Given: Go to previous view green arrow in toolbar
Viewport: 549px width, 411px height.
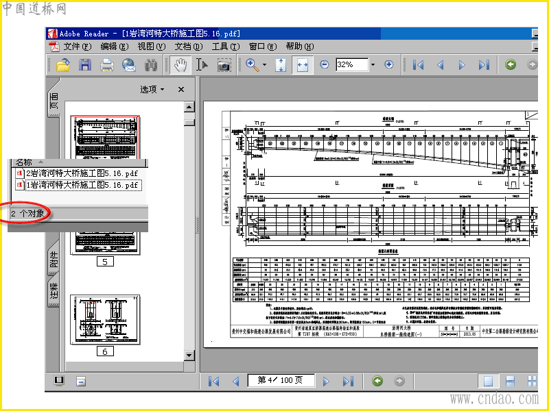Looking at the screenshot, I should coord(511,64).
